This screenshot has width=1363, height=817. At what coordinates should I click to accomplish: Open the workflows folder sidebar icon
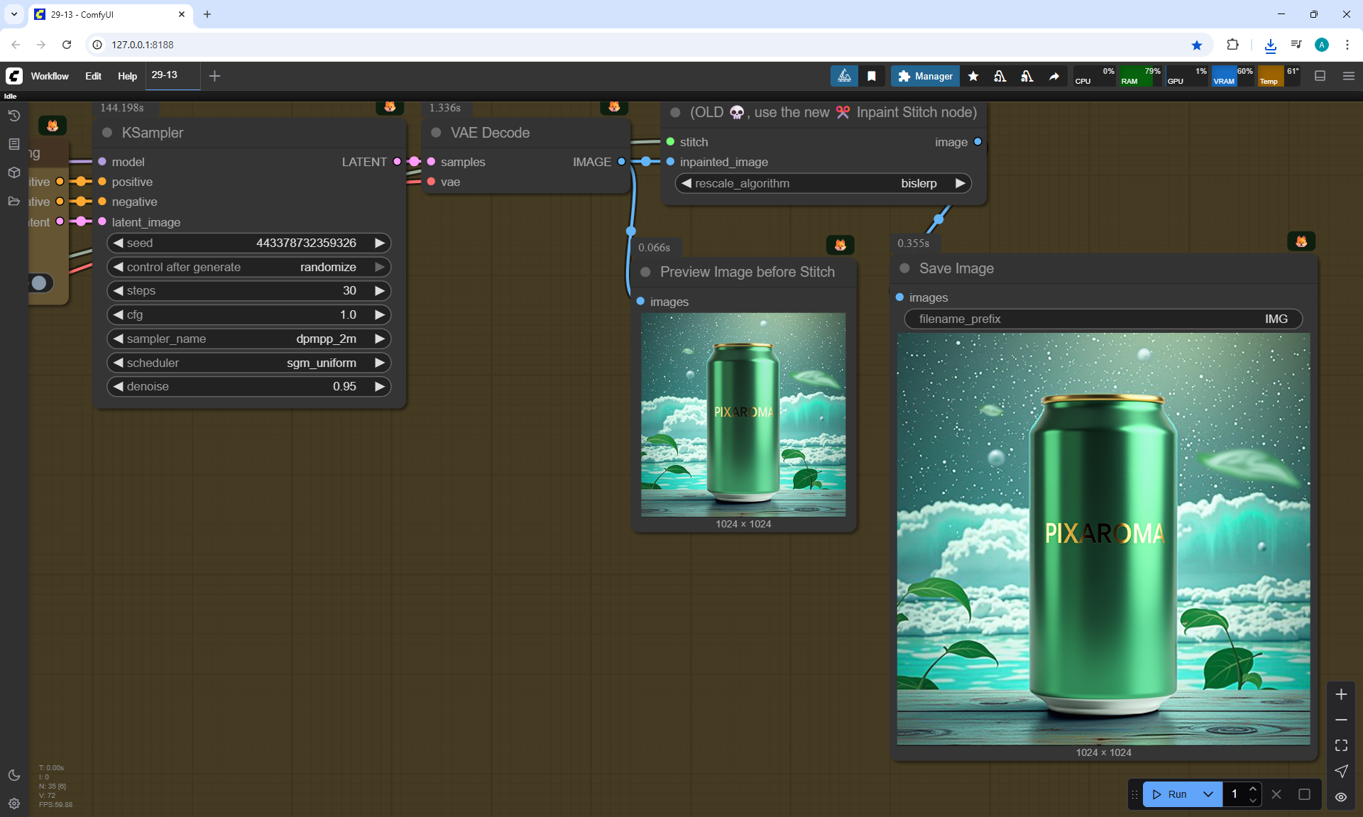(x=13, y=201)
